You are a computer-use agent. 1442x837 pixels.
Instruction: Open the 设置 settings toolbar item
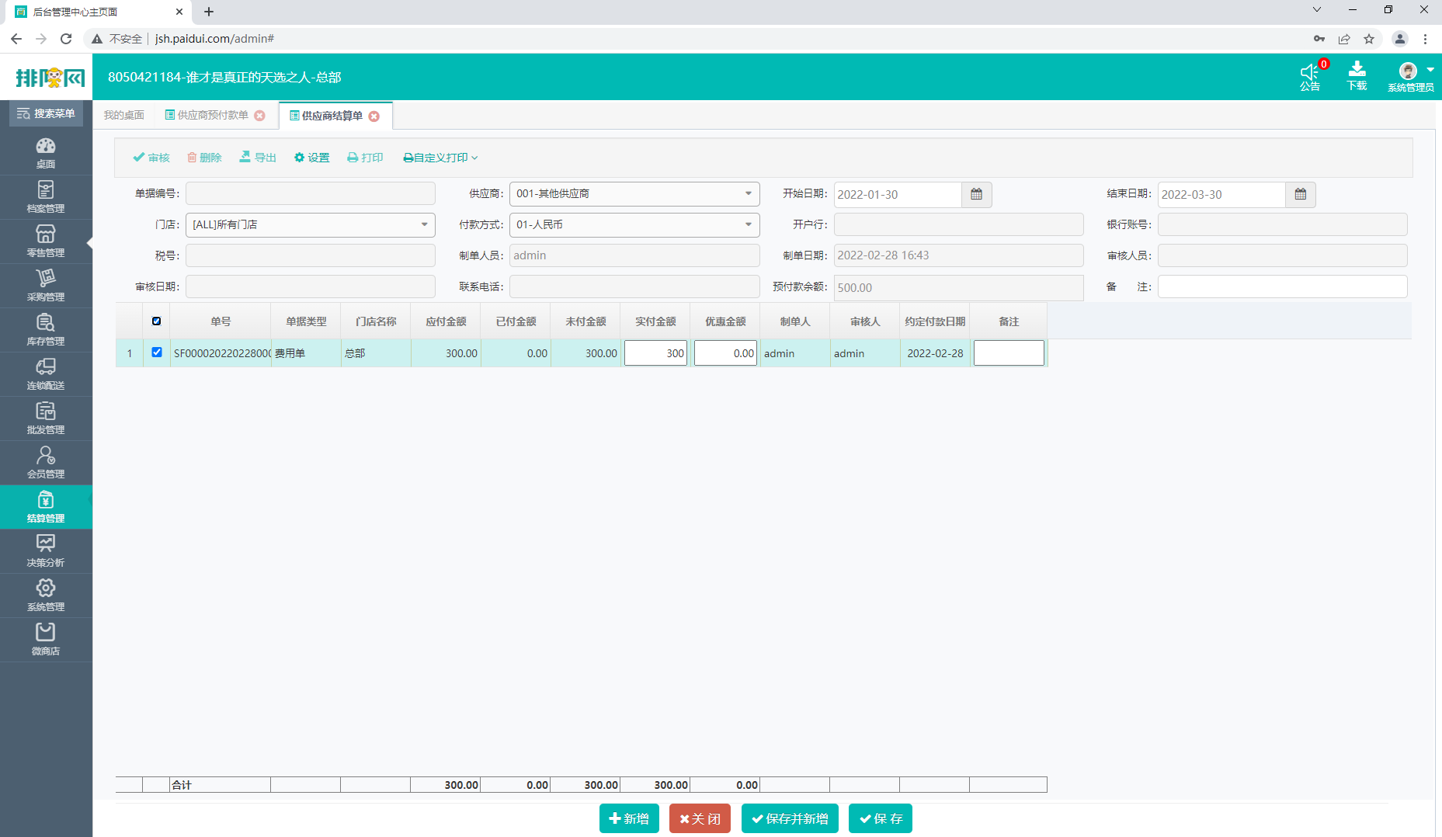(312, 158)
